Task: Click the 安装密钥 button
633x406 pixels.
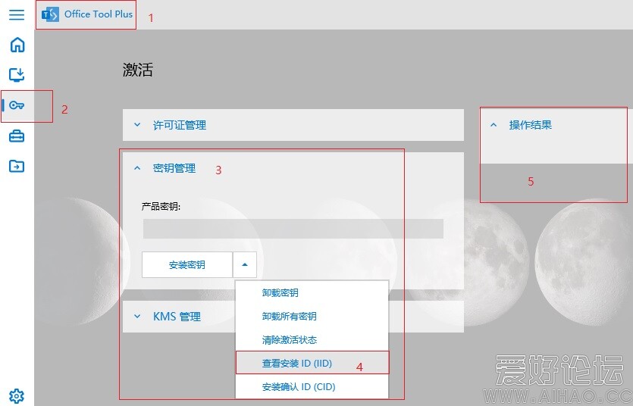Action: pos(187,265)
